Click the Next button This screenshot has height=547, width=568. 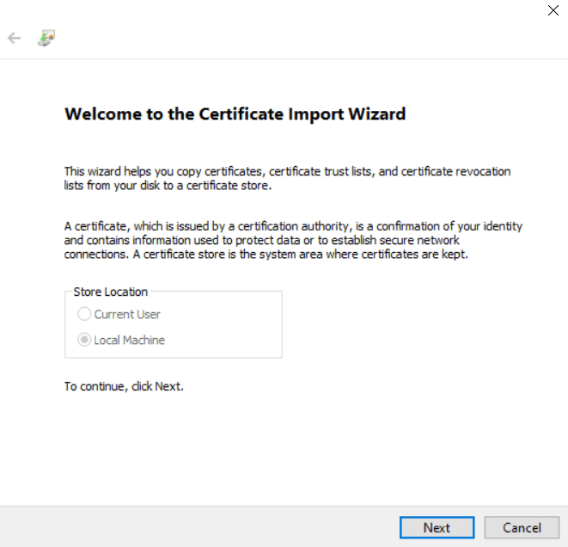(x=437, y=527)
